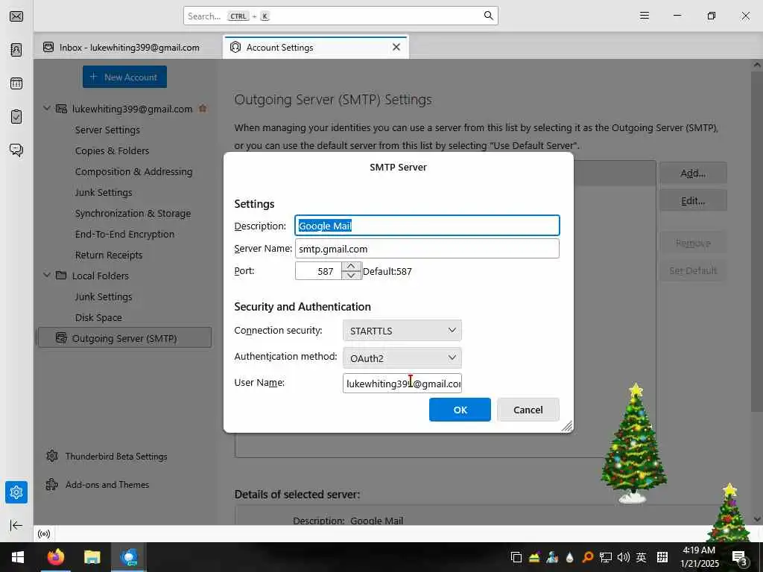Open Add-ons and Themes link
Screen dimensions: 763x572
tap(107, 484)
